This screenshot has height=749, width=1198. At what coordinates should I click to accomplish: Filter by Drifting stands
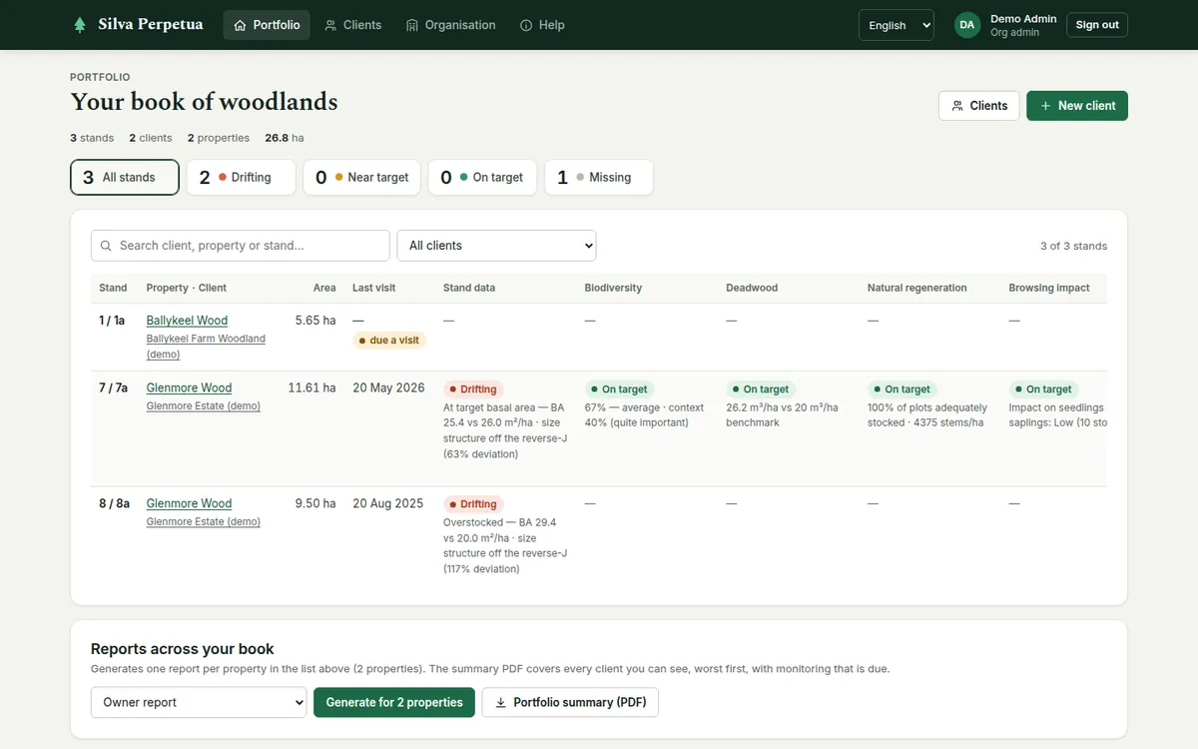pos(241,178)
